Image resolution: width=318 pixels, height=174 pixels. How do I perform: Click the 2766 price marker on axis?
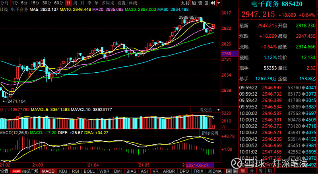230,54
